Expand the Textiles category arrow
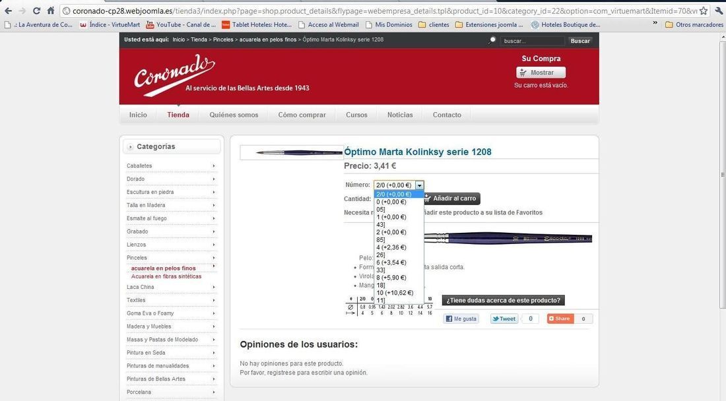The height and width of the screenshot is (401, 726). (213, 300)
